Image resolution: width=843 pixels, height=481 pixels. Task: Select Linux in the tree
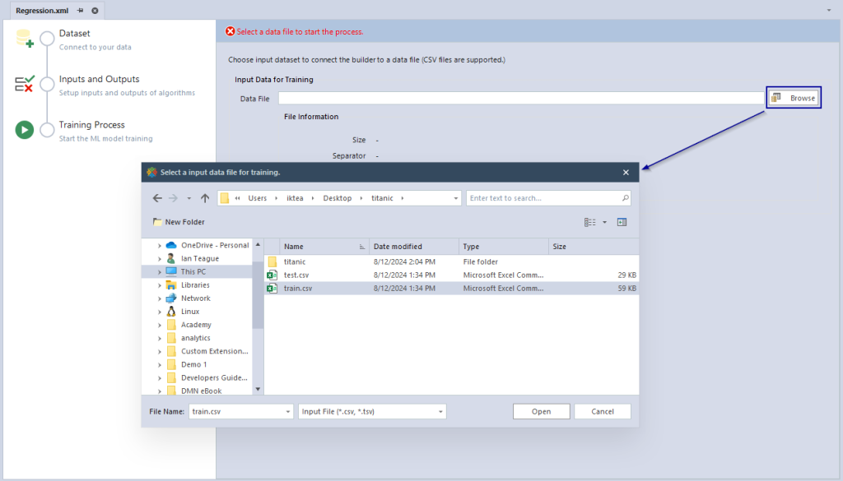(190, 312)
